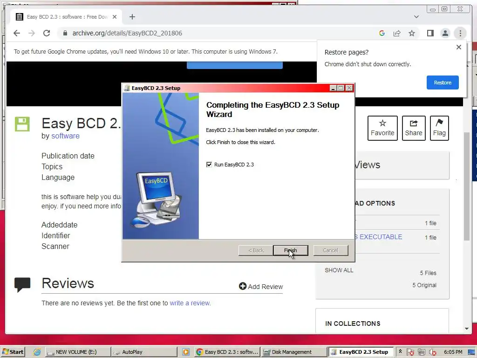This screenshot has width=477, height=358.
Task: Click muted volume tray icon
Action: coord(432,352)
